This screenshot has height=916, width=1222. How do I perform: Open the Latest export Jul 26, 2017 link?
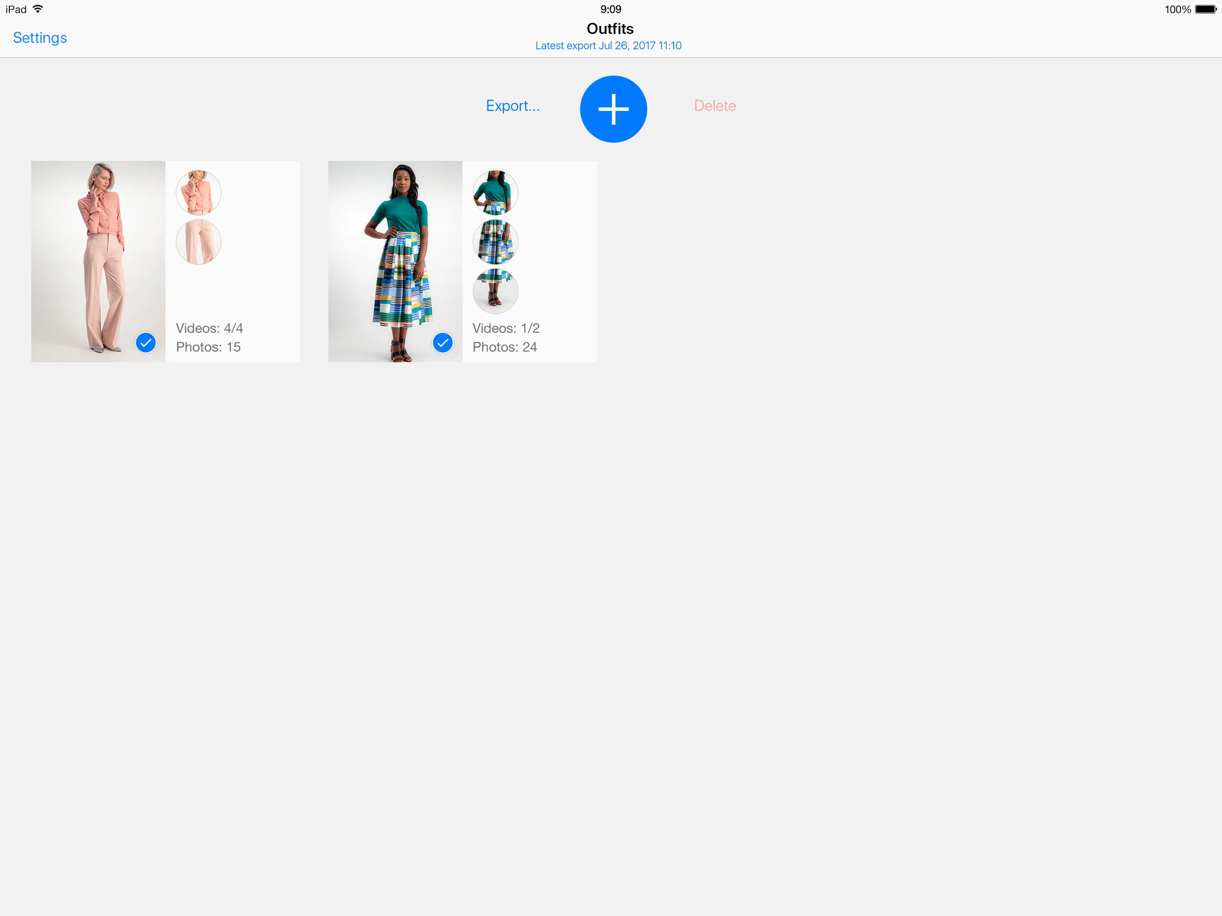608,45
